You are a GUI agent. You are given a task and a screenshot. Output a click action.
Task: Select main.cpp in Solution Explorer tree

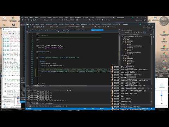[x=131, y=48]
